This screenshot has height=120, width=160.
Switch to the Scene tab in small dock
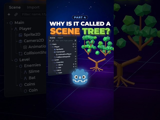click(52, 38)
